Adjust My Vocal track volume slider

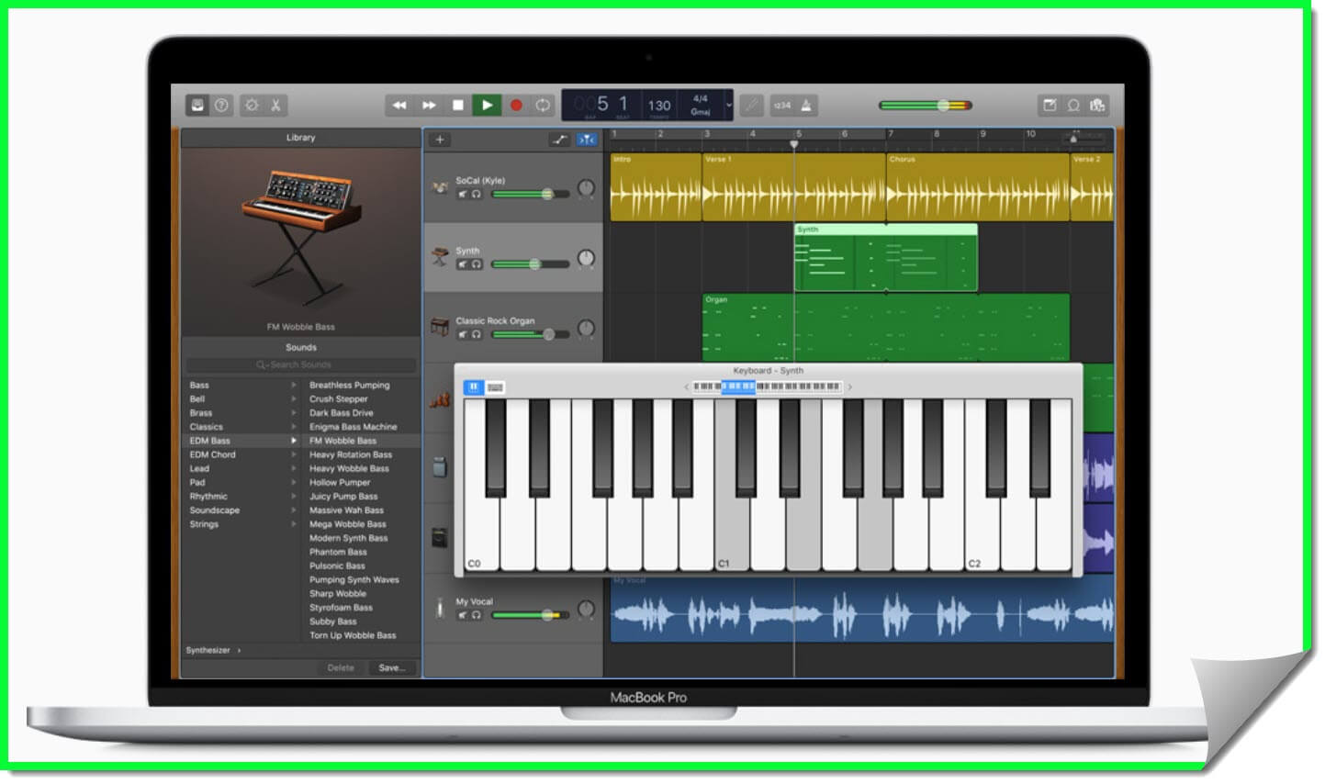tap(530, 615)
